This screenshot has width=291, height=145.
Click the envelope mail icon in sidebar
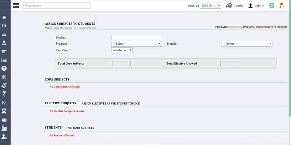point(4,120)
